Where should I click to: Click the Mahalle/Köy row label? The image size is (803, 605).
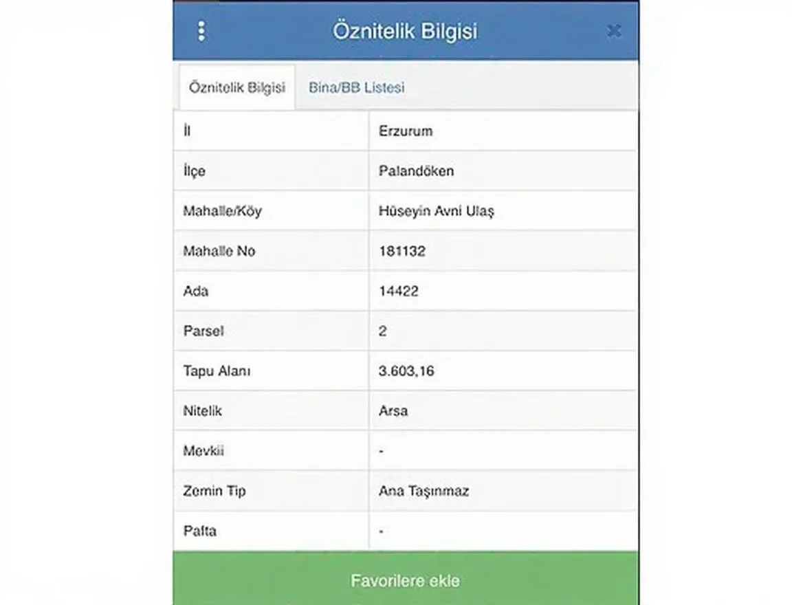(222, 211)
